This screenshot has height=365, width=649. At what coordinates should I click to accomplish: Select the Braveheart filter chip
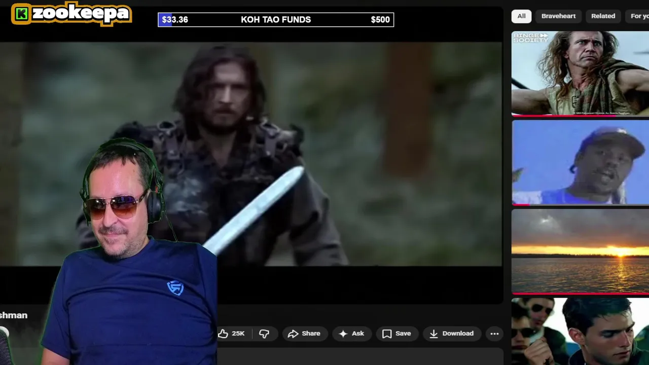[558, 16]
